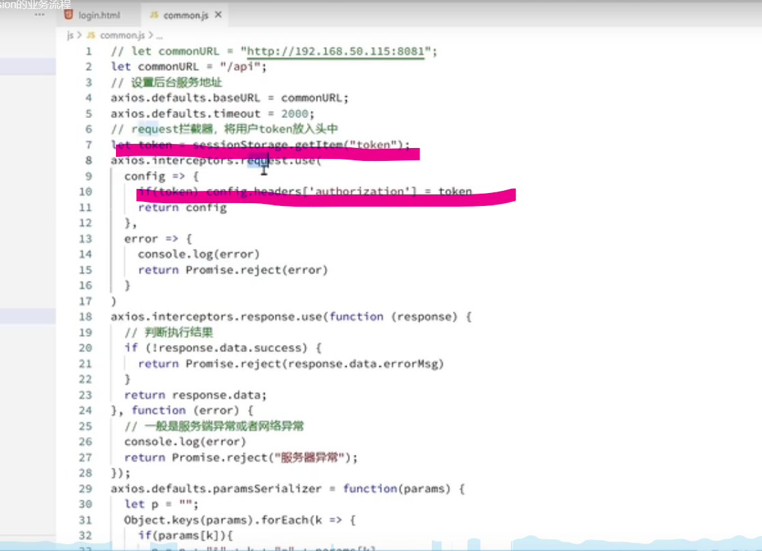Click 'if (!response.data.success) {' line

[222, 348]
